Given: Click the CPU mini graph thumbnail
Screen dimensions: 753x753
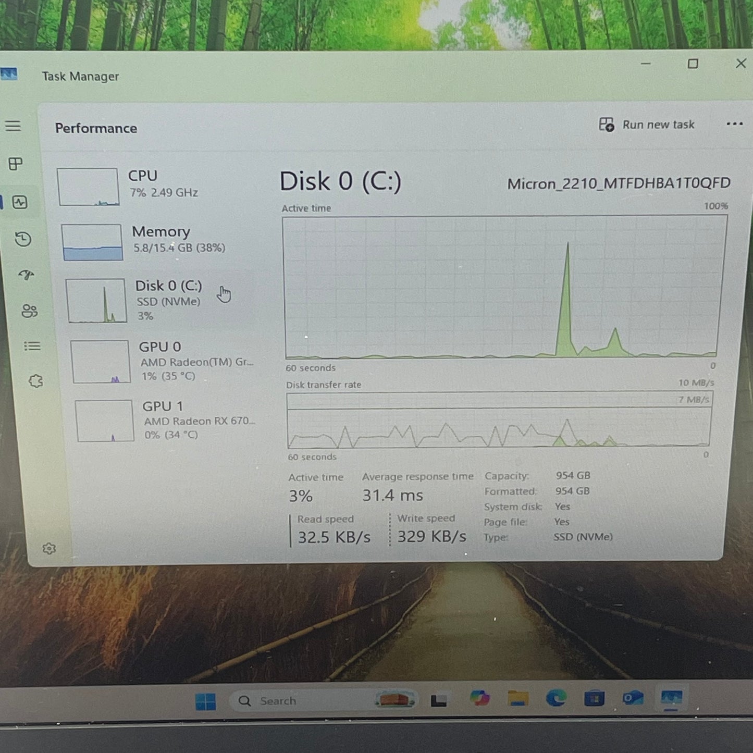Looking at the screenshot, I should (x=88, y=187).
